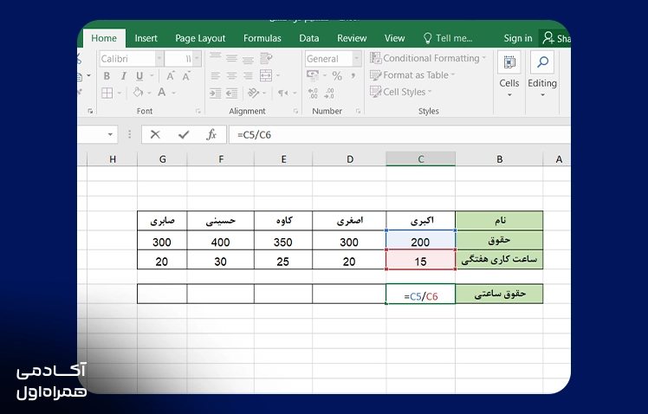Viewport: 648px width, 414px height.
Task: Click the Underline formatting icon
Action: point(139,76)
